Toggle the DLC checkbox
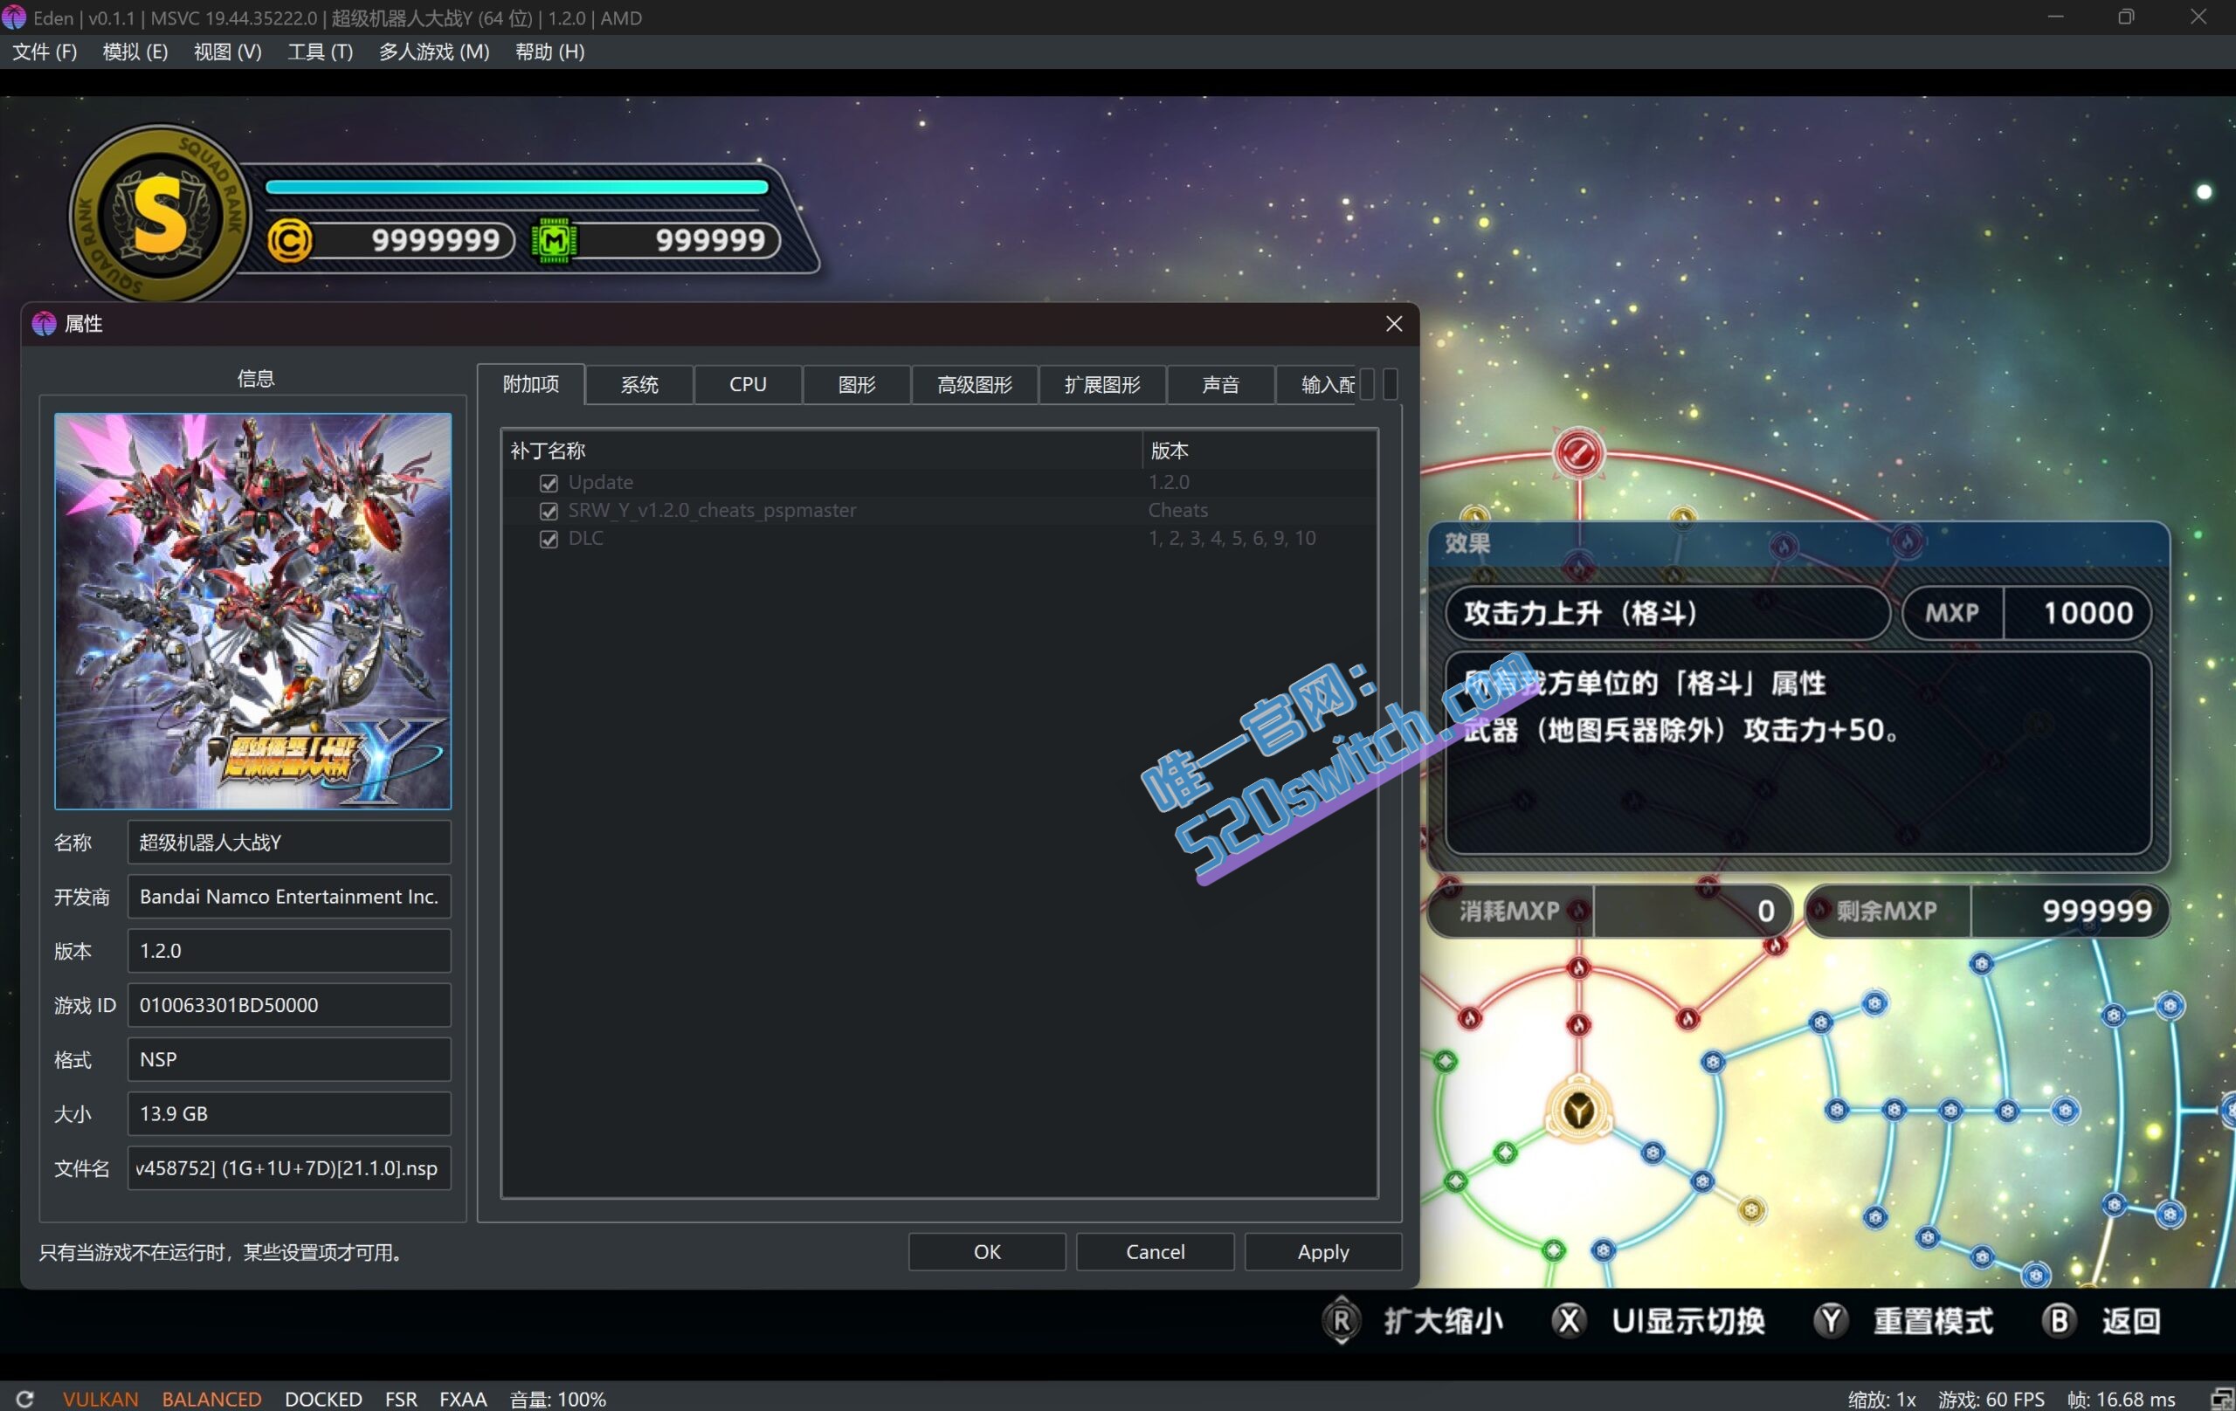The height and width of the screenshot is (1411, 2236). 549,539
